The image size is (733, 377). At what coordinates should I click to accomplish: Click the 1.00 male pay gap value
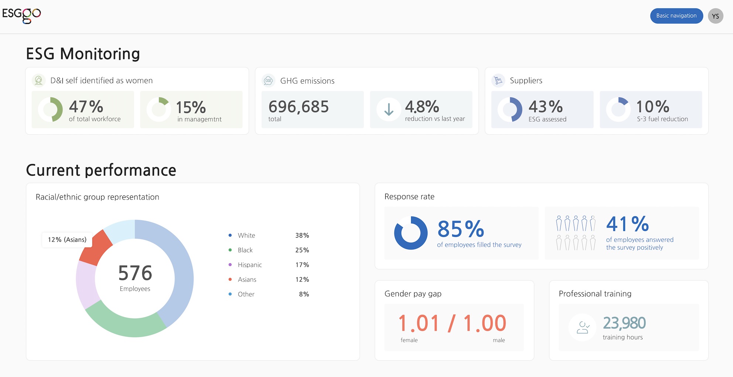[x=485, y=323]
